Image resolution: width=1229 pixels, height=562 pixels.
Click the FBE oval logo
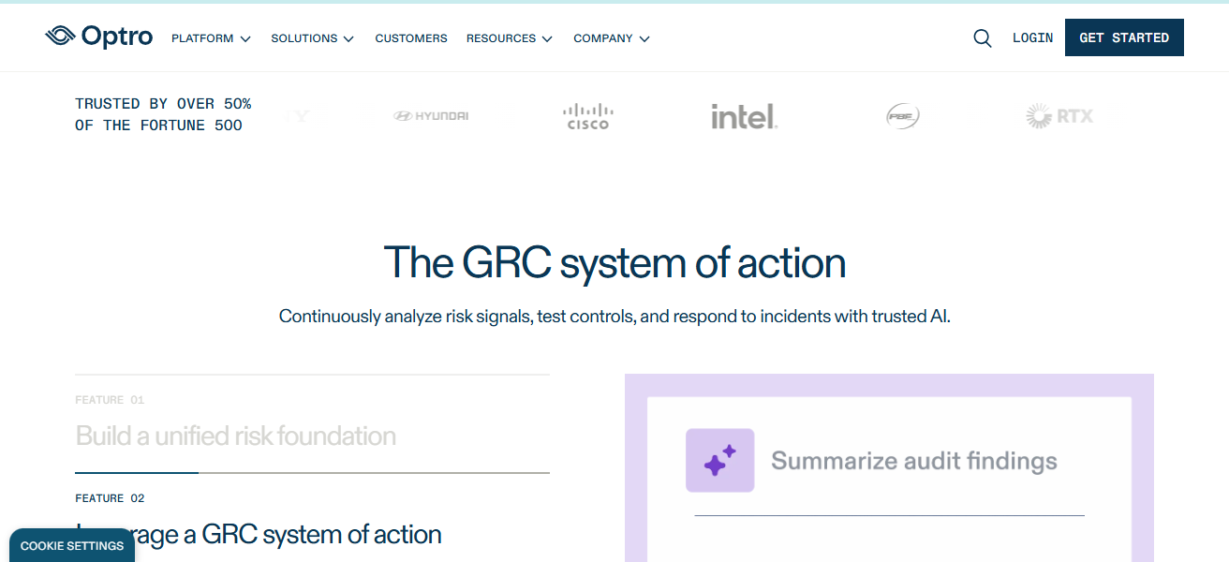[902, 116]
